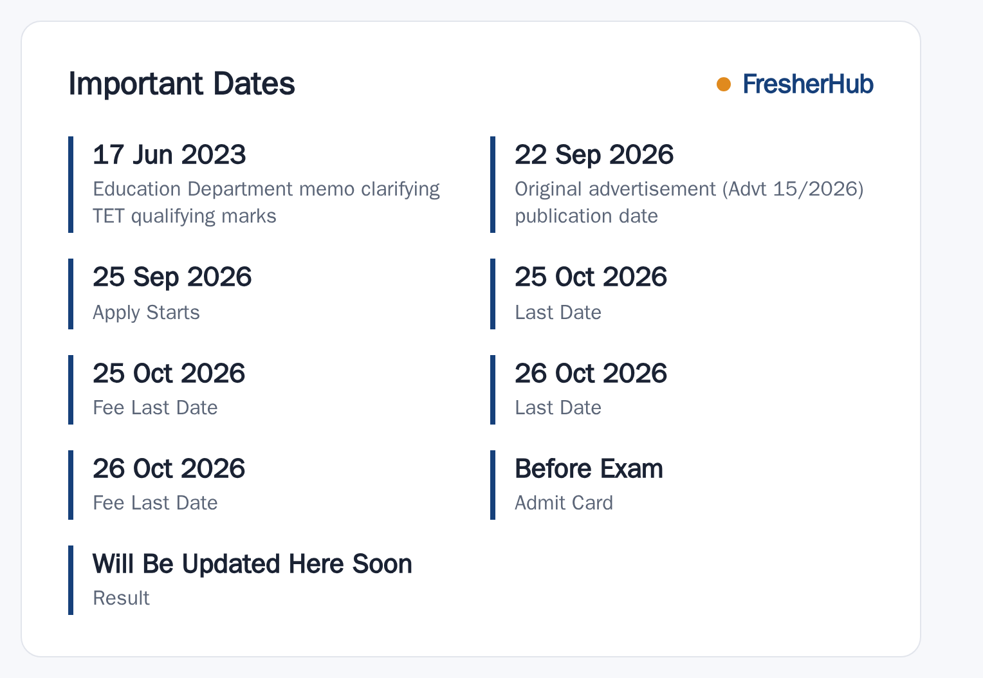Select 26 Oct 2026 above Fee Last Date
Viewport: 983px width, 678px height.
(169, 468)
